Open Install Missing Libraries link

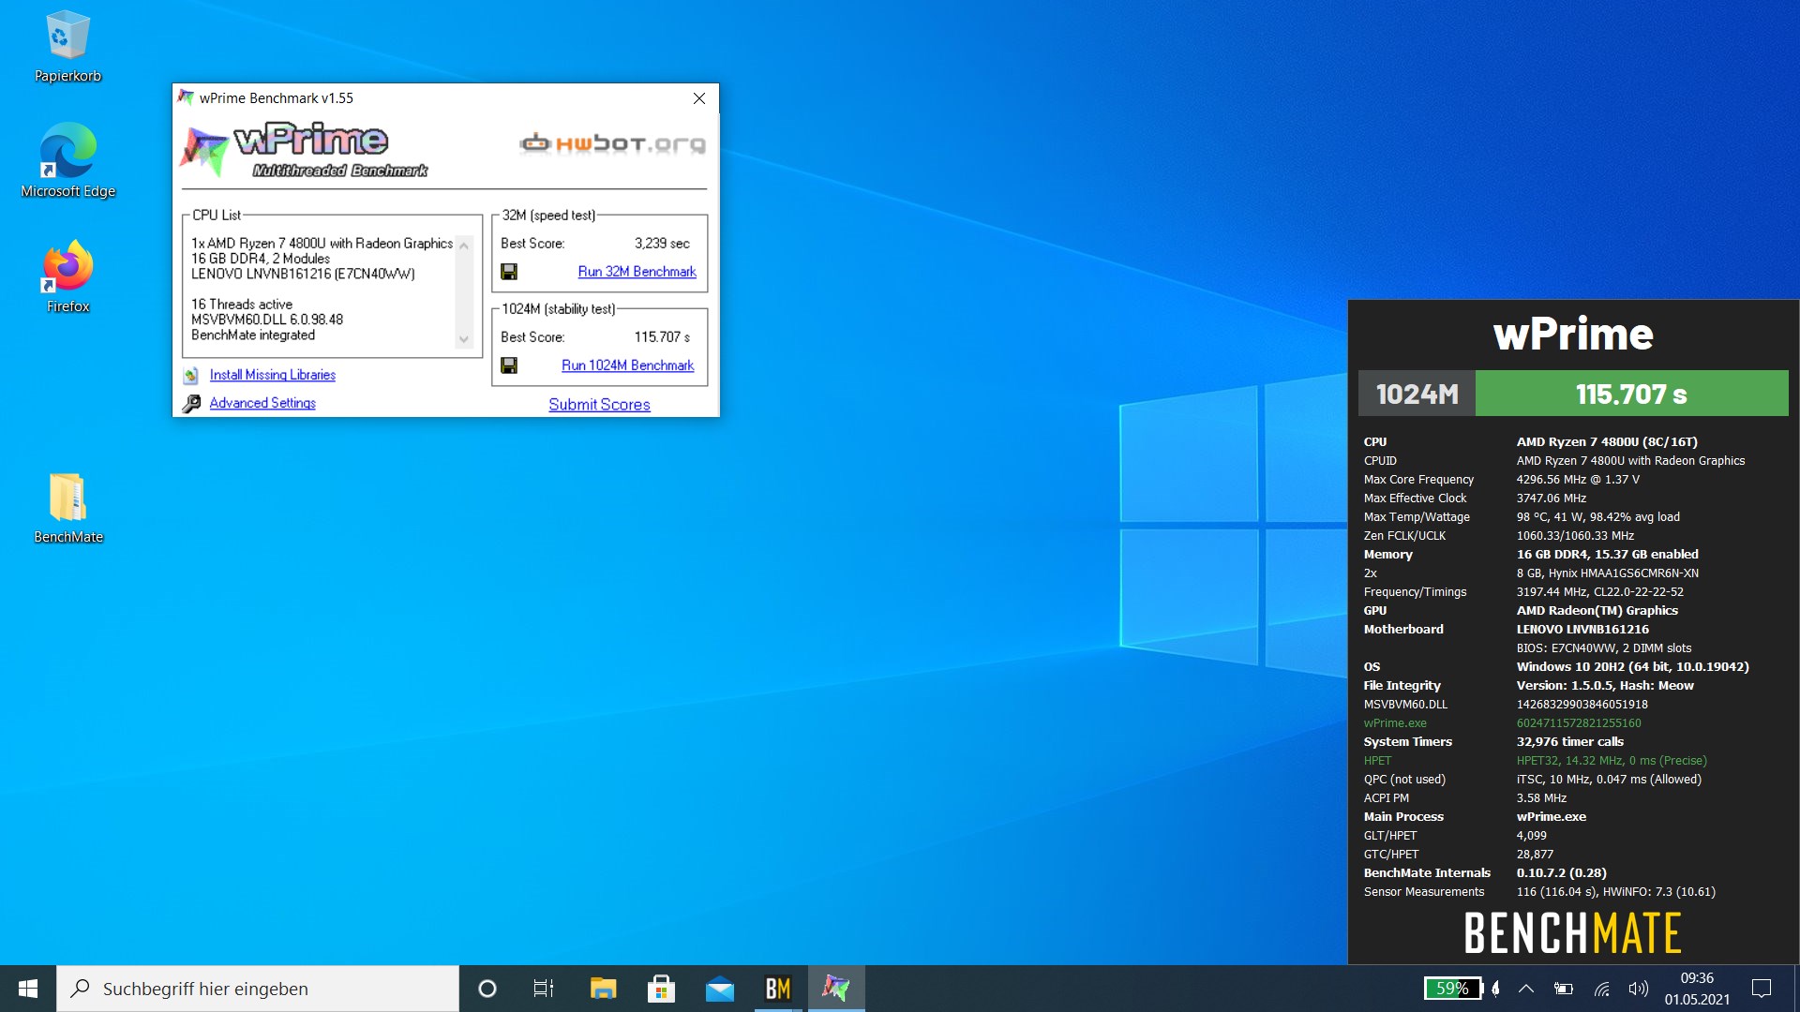point(273,375)
